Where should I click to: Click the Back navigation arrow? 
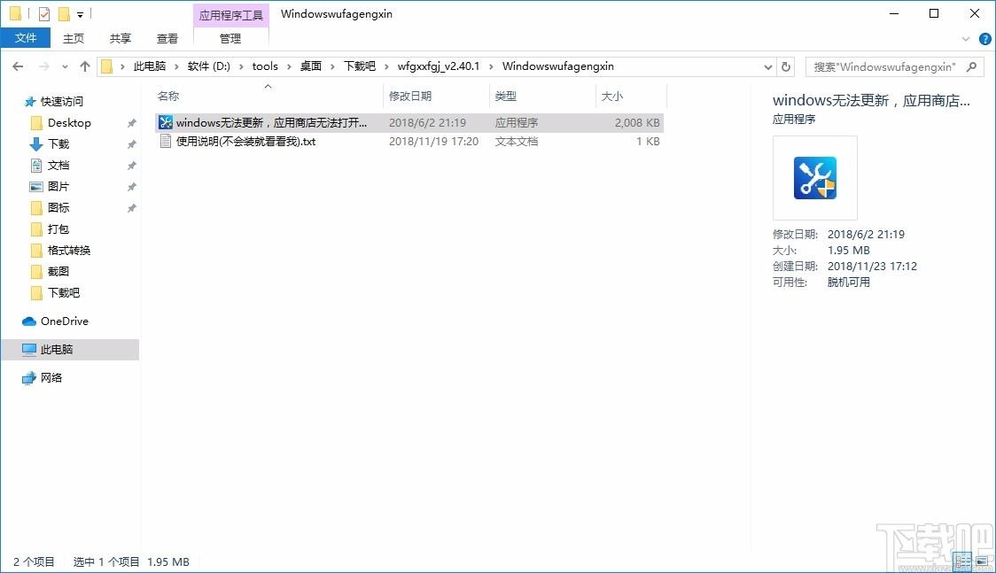[18, 66]
